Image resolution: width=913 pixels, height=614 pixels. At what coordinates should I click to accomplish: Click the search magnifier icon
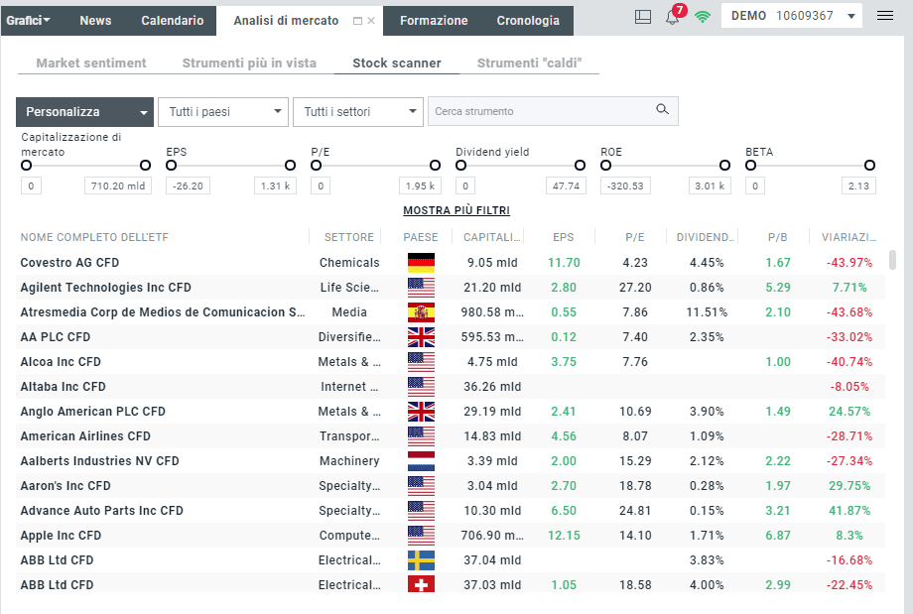(x=662, y=109)
